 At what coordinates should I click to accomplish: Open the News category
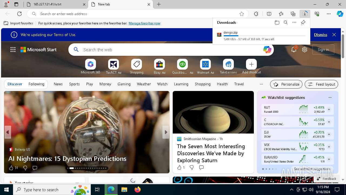point(58,84)
